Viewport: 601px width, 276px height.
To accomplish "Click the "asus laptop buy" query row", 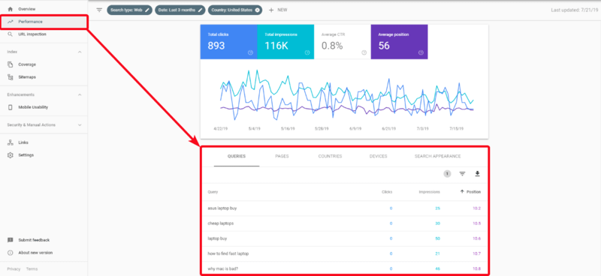I will point(344,208).
